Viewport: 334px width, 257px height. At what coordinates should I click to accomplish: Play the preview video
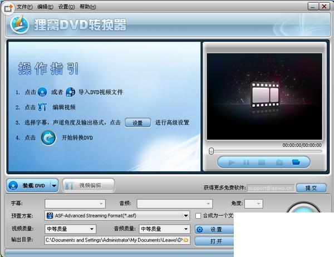click(x=232, y=162)
